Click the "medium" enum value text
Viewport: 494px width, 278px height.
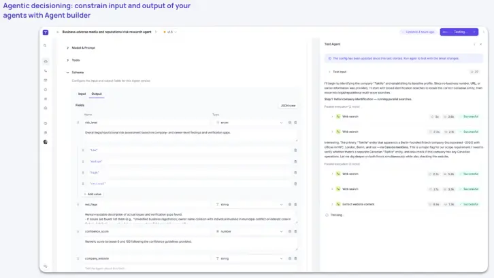[96, 161]
